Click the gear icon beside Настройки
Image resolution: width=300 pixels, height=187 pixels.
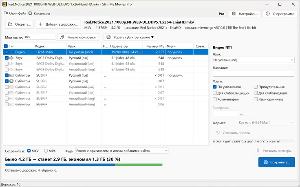pyautogui.click(x=234, y=13)
